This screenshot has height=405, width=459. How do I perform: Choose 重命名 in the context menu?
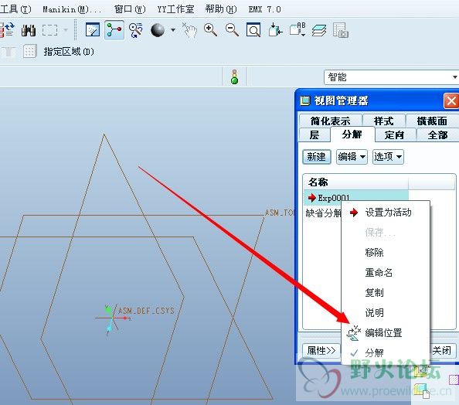coord(386,273)
